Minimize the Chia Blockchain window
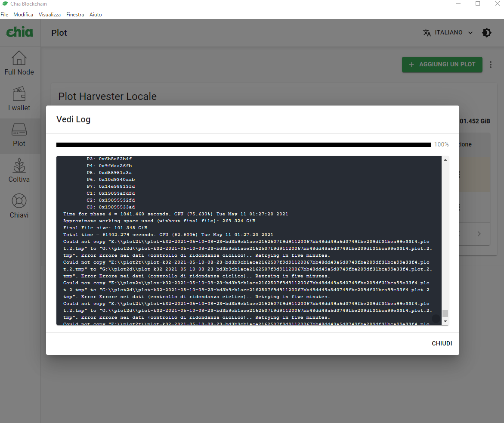The image size is (504, 423). pyautogui.click(x=458, y=3)
